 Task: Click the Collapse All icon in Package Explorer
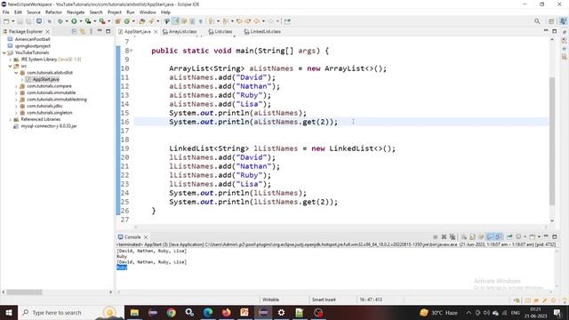(74, 32)
